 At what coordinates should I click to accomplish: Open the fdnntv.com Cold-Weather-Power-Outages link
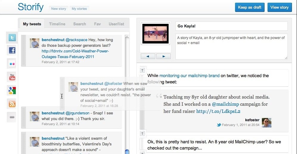[75, 54]
